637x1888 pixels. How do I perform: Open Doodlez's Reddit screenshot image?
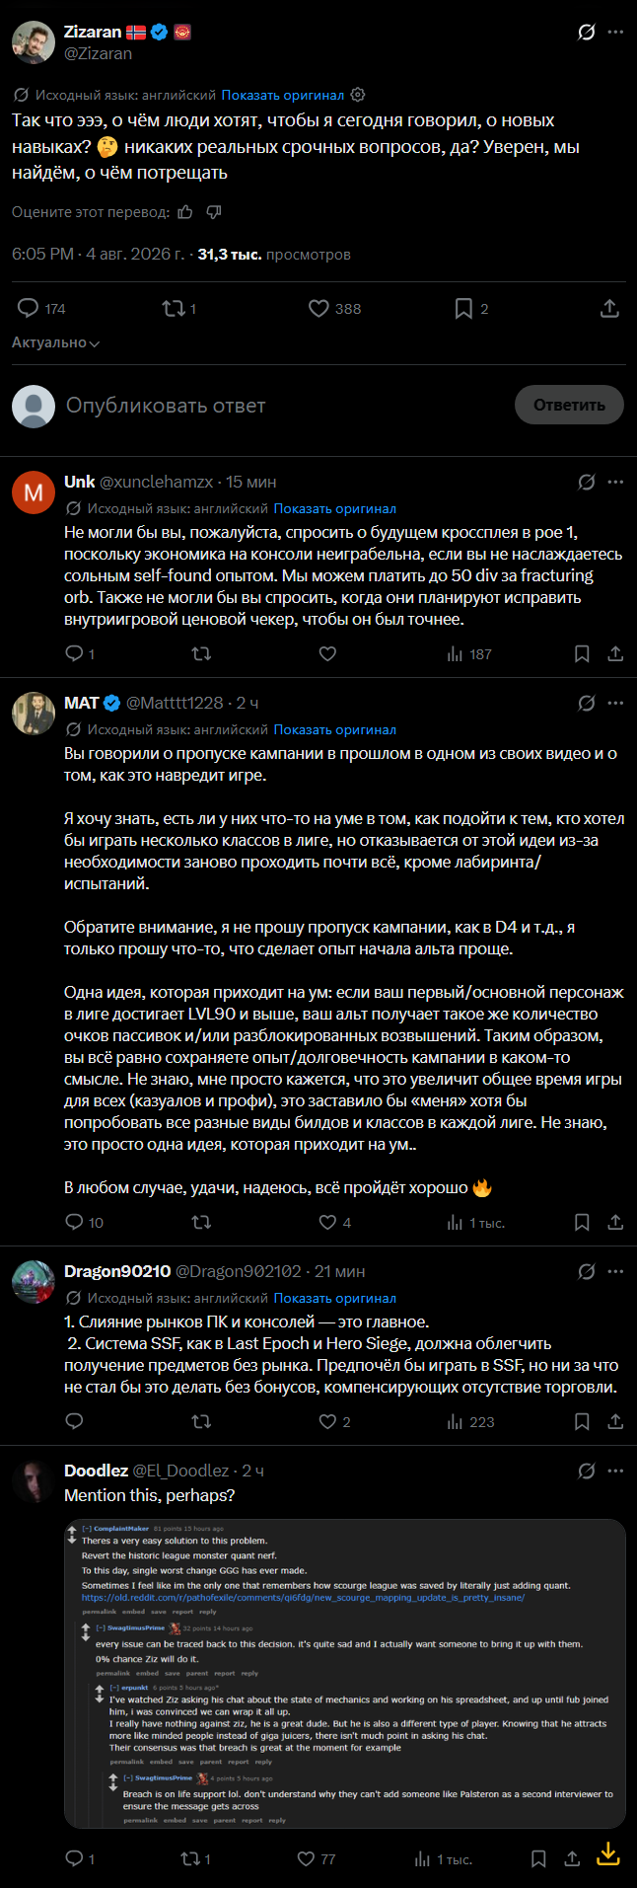(x=345, y=1674)
